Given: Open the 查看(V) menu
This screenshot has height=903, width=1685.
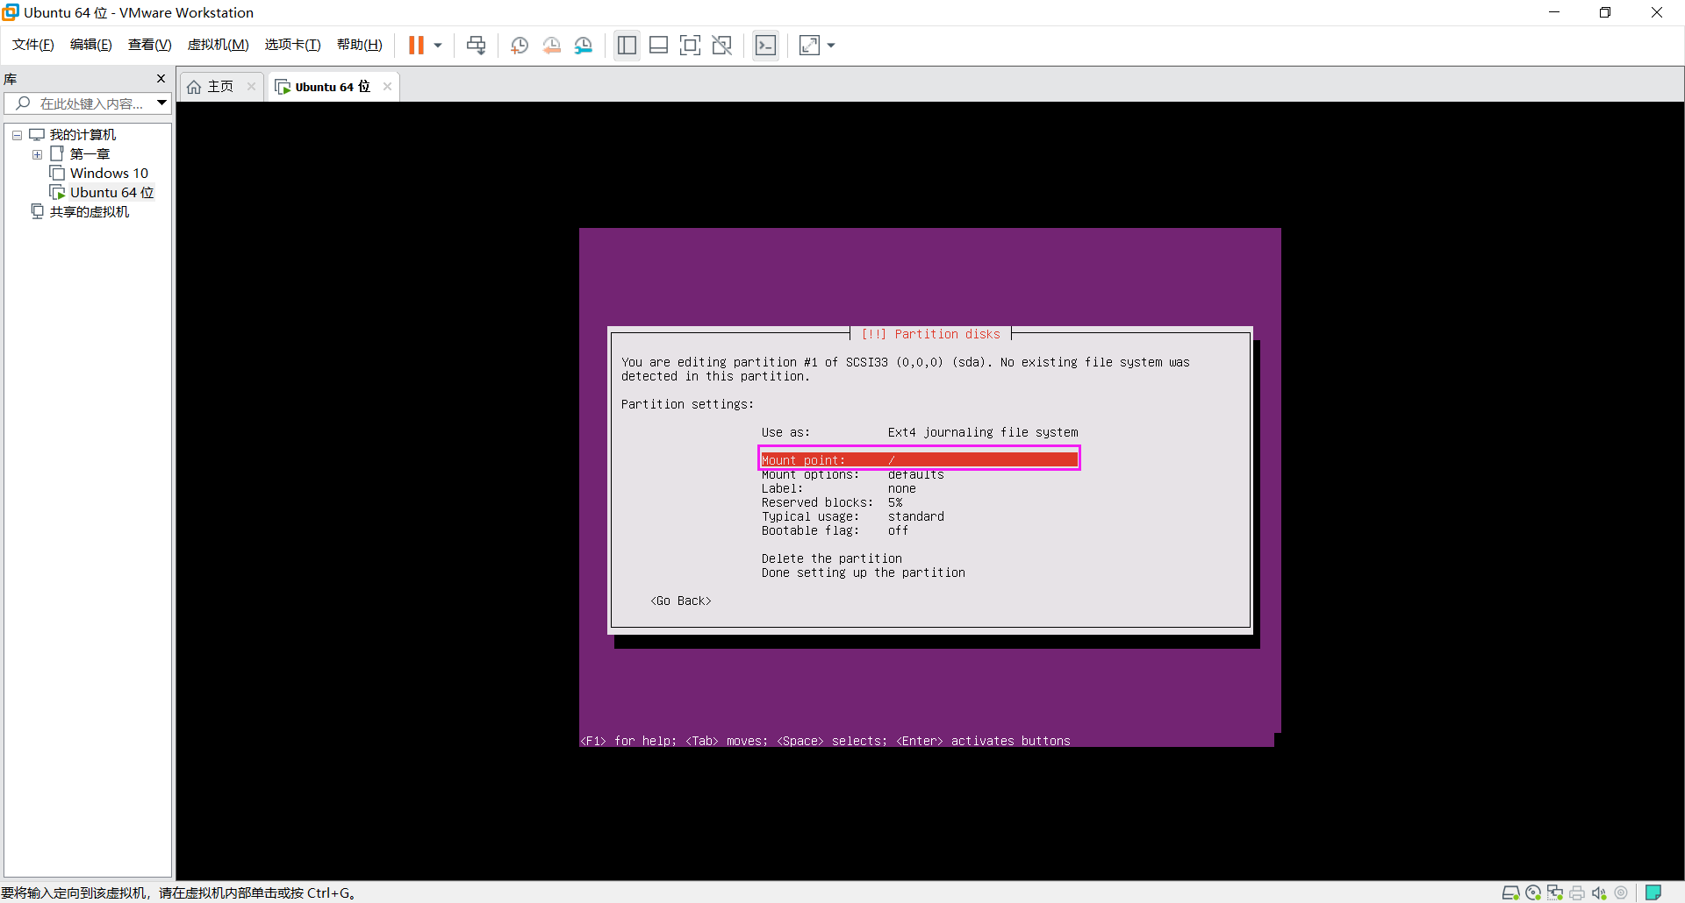Looking at the screenshot, I should pyautogui.click(x=150, y=45).
